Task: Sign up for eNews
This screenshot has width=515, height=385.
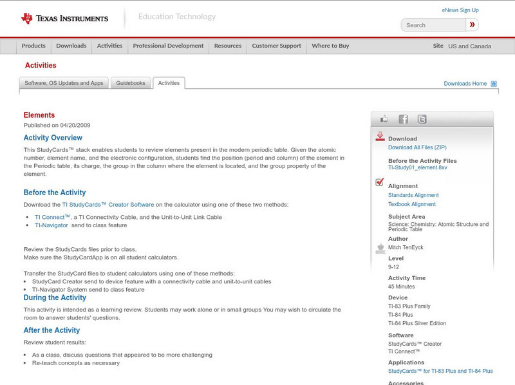Action: [x=460, y=10]
